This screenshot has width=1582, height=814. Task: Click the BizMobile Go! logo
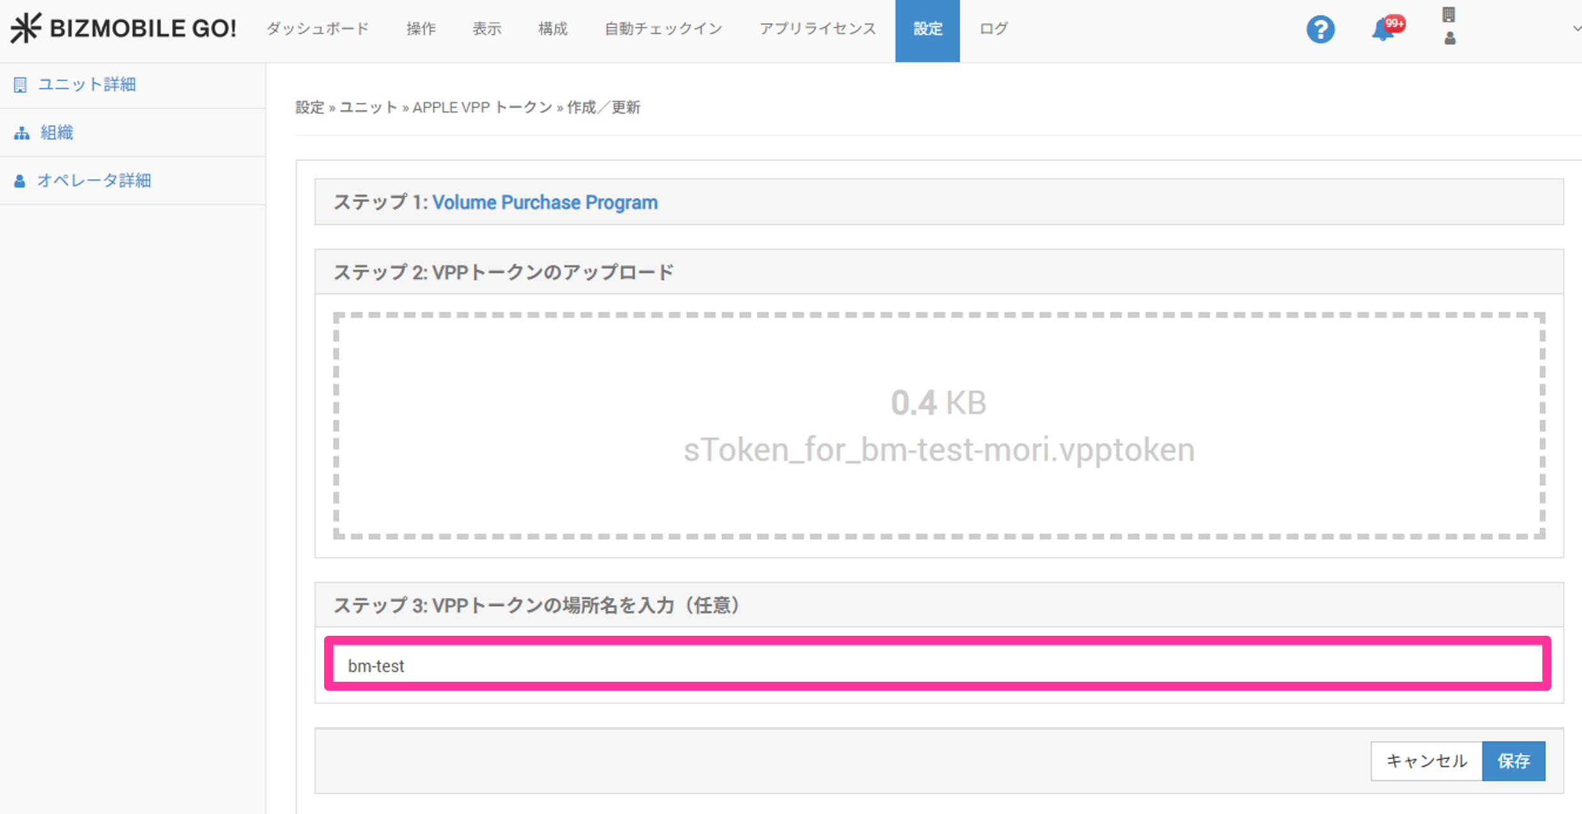click(x=123, y=29)
